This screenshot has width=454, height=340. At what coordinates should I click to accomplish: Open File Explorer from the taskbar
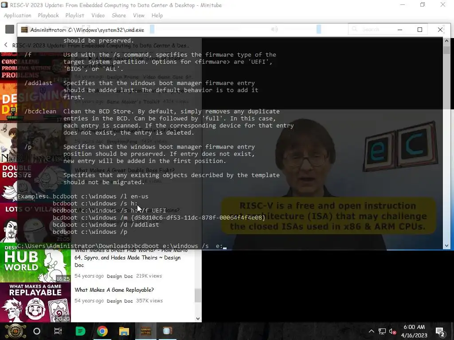tap(124, 331)
